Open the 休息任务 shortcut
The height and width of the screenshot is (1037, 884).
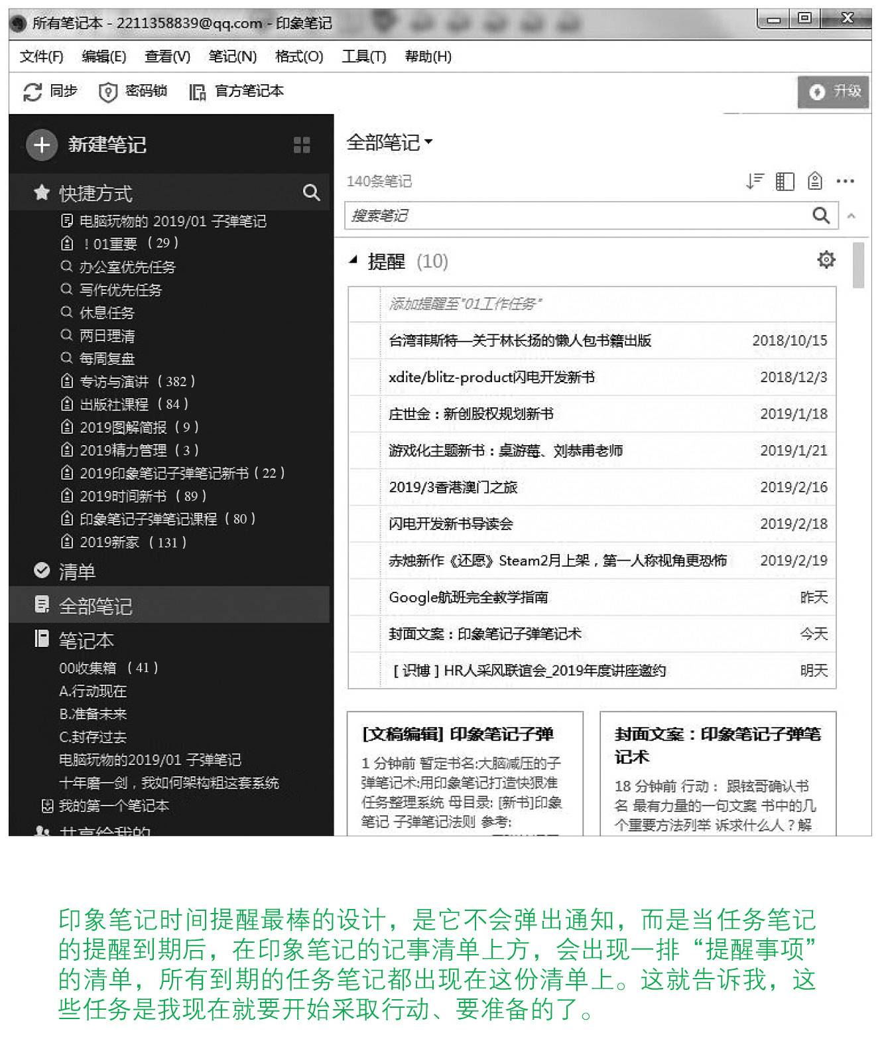pyautogui.click(x=107, y=312)
